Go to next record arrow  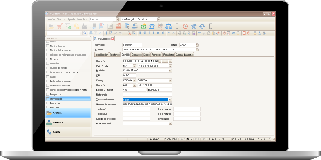(154, 33)
